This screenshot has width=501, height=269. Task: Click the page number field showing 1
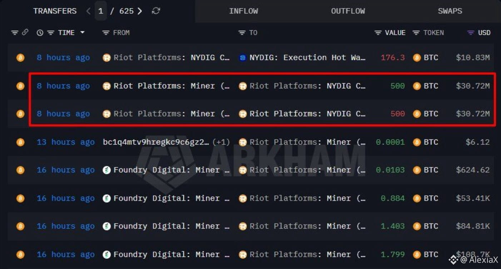coord(101,11)
